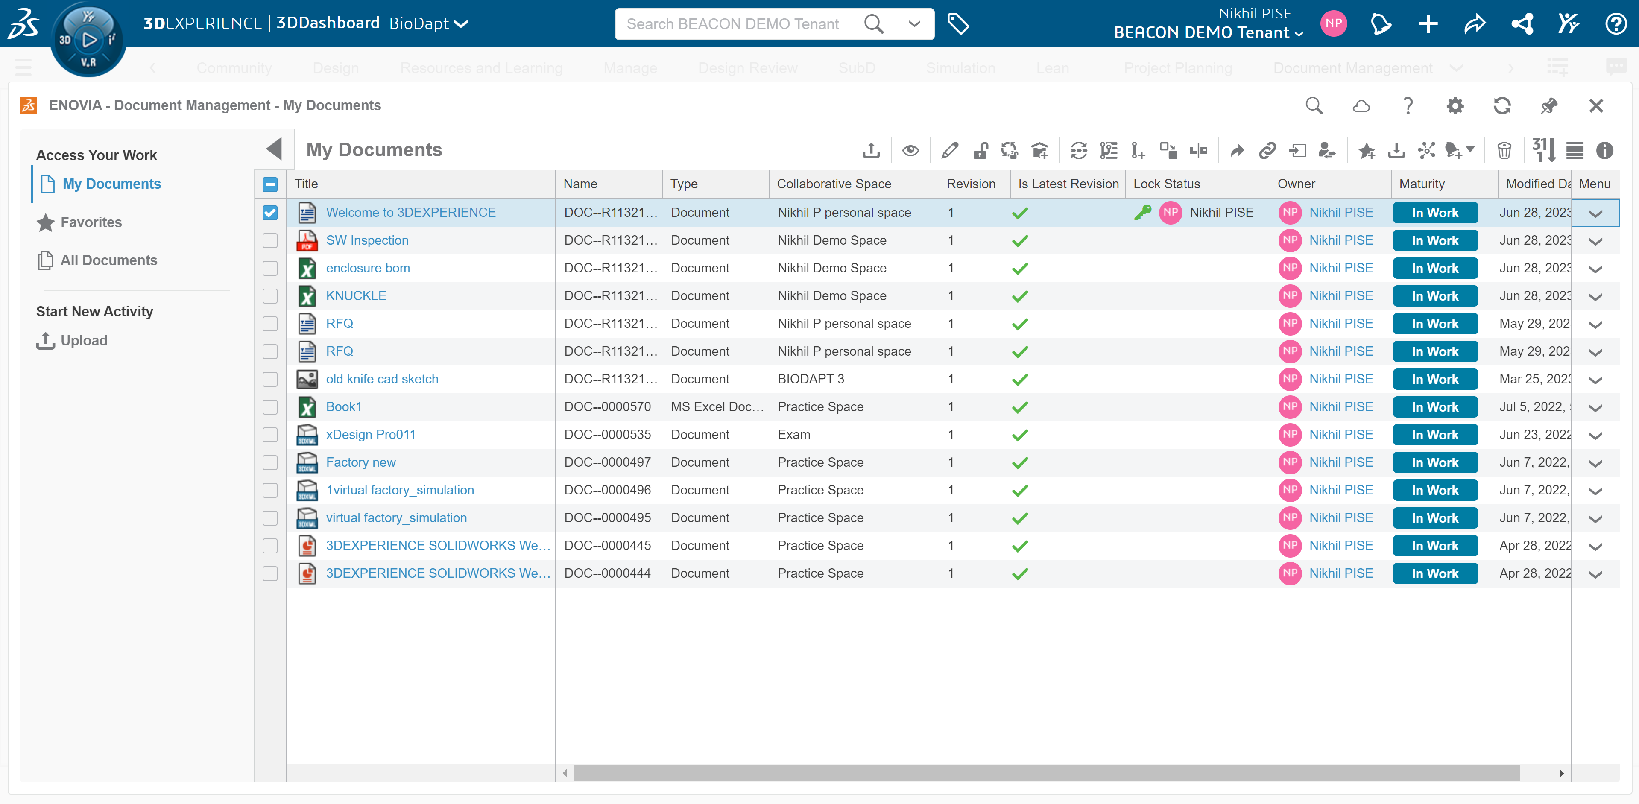Open the top bar help question icon
This screenshot has width=1639, height=804.
pyautogui.click(x=1616, y=24)
